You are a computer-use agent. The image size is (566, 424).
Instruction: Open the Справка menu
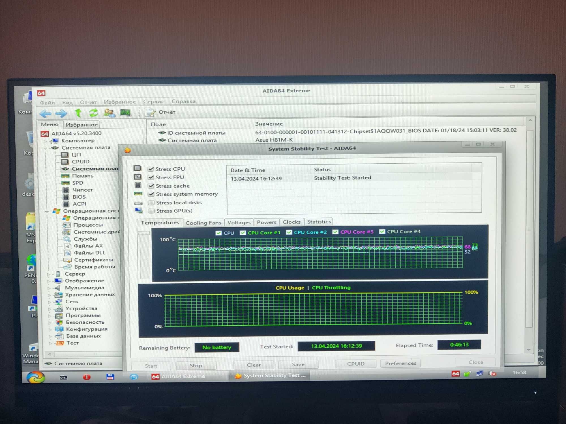point(183,101)
